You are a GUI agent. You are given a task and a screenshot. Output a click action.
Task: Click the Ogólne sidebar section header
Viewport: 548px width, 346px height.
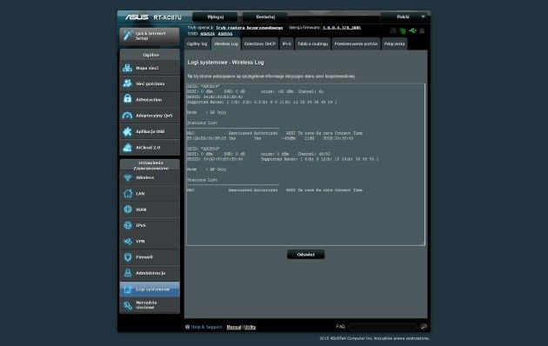pos(150,55)
